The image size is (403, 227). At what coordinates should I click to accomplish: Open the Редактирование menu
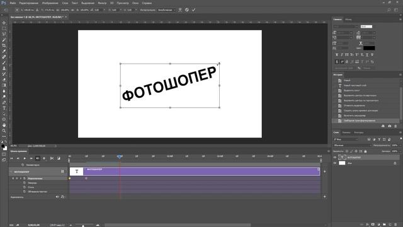29,3
